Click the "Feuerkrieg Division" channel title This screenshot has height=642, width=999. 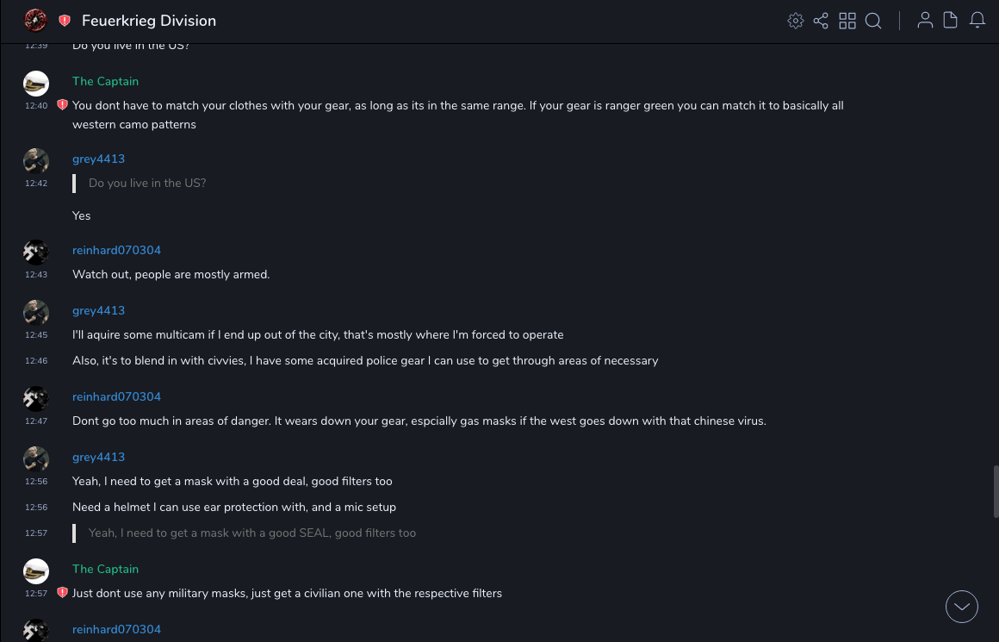[149, 21]
